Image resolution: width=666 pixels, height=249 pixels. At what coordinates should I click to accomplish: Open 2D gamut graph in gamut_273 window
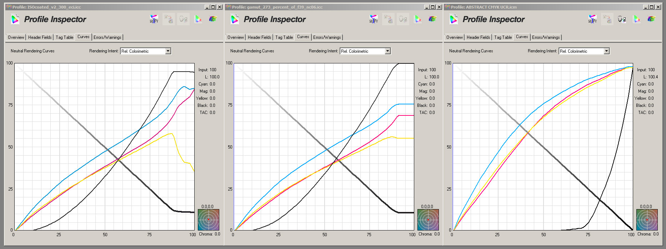tap(418, 19)
